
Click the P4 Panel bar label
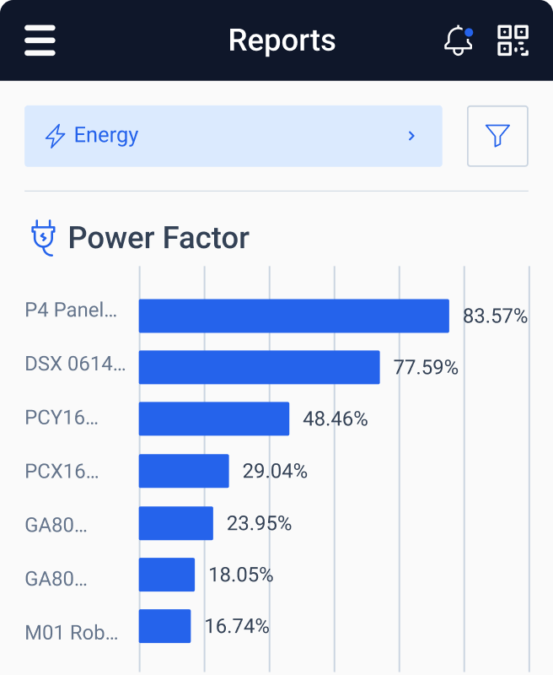point(72,311)
